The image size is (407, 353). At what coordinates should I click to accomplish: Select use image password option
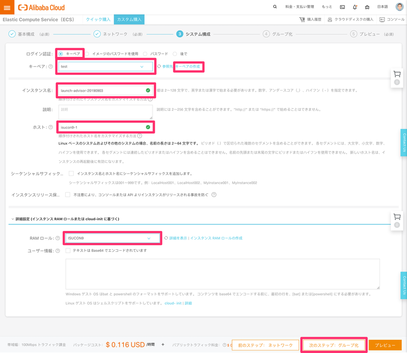87,54
